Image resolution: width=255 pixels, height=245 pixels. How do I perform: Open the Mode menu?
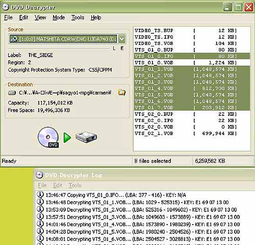pos(59,17)
